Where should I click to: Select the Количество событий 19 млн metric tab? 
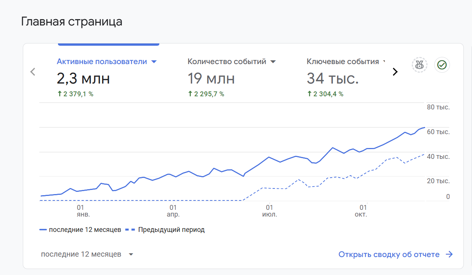point(232,78)
